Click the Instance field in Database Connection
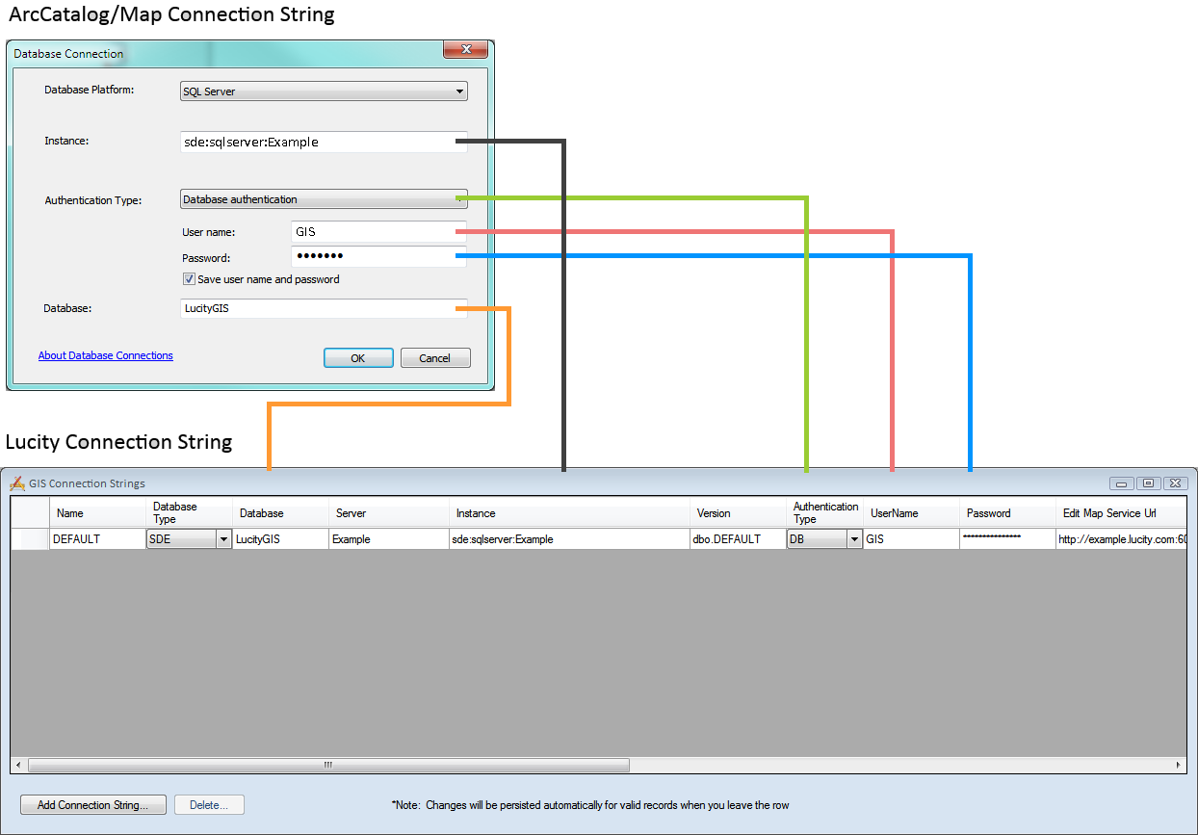The width and height of the screenshot is (1198, 835). pos(324,142)
